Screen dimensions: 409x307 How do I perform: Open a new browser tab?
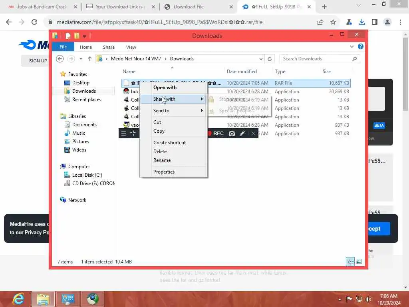click(324, 7)
